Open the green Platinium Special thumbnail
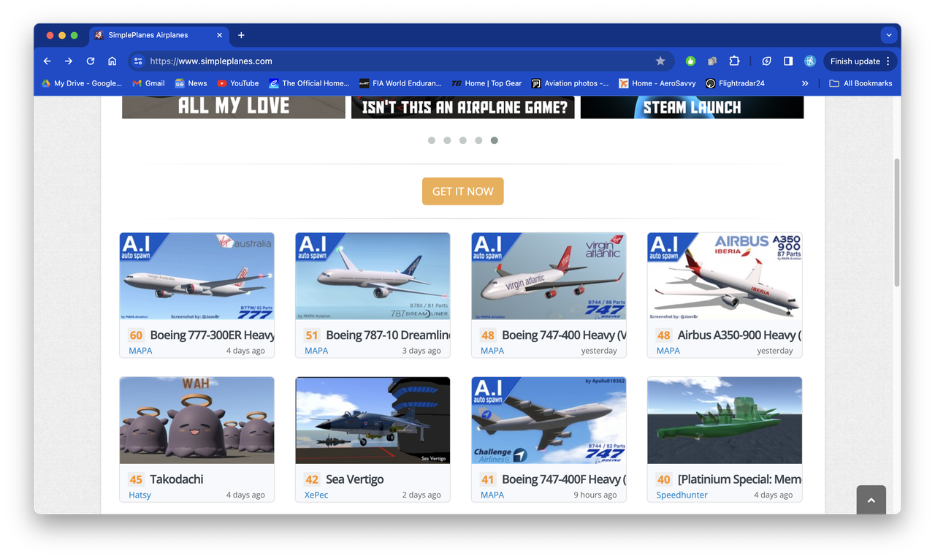The image size is (935, 559). point(725,420)
